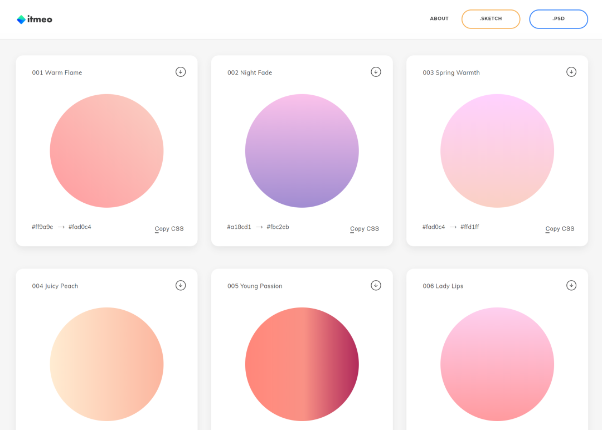Click the Young Passion gradient circle
602x430 pixels.
[302, 364]
